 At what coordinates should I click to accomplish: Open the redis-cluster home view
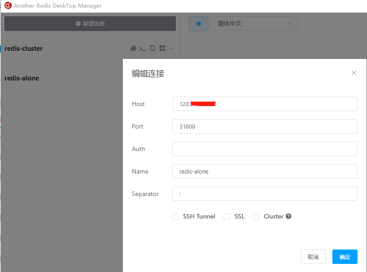pos(133,48)
